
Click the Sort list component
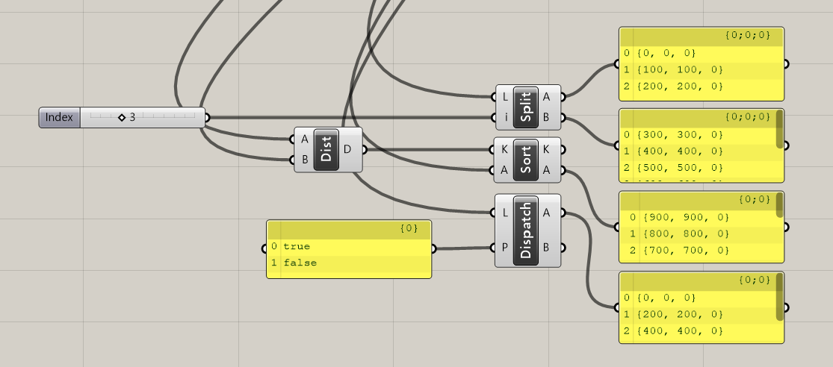526,160
